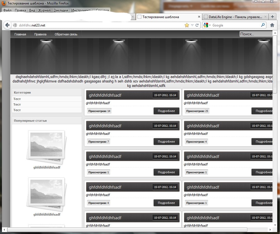280x234 pixels.
Task: Click Подробнее on post with 25 views
Action: (262, 111)
